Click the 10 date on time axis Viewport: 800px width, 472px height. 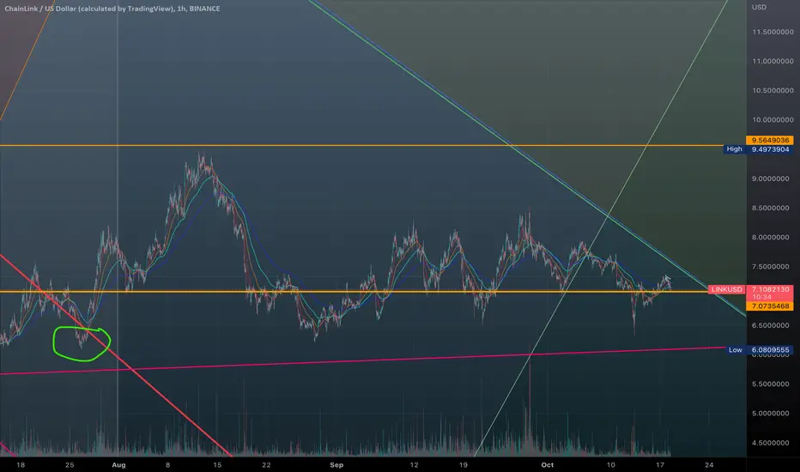[610, 465]
